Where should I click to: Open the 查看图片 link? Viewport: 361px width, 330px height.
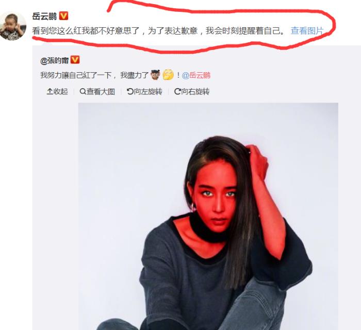click(x=307, y=30)
